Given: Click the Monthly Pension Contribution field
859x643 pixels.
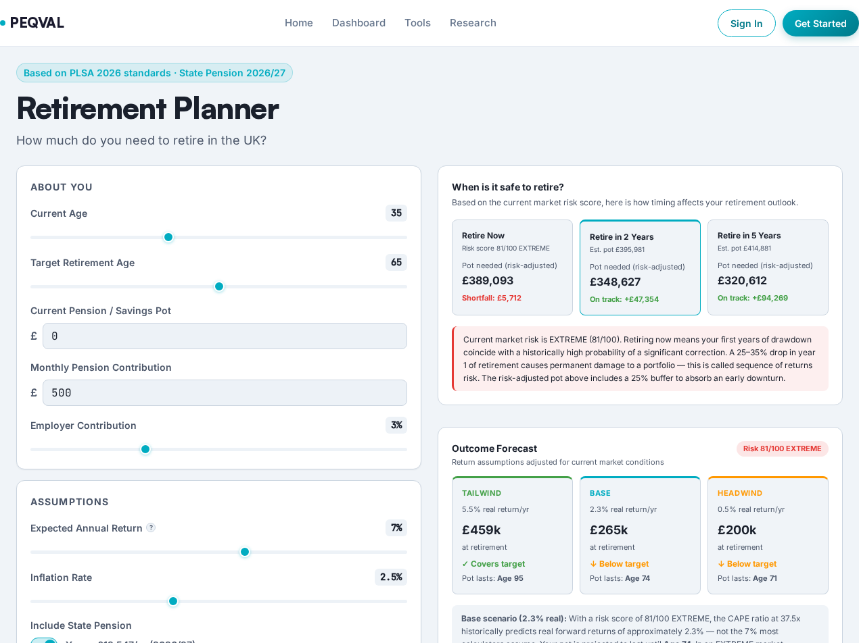Looking at the screenshot, I should click(225, 392).
